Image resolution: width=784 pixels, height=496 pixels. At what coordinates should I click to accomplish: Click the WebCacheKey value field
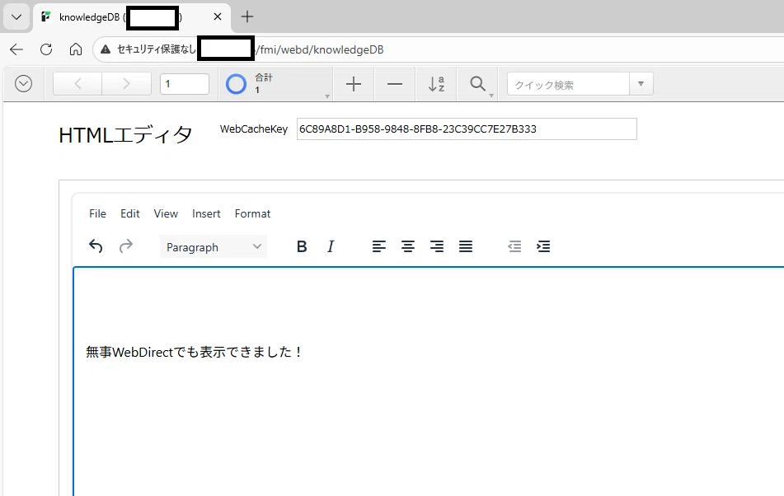tap(467, 129)
